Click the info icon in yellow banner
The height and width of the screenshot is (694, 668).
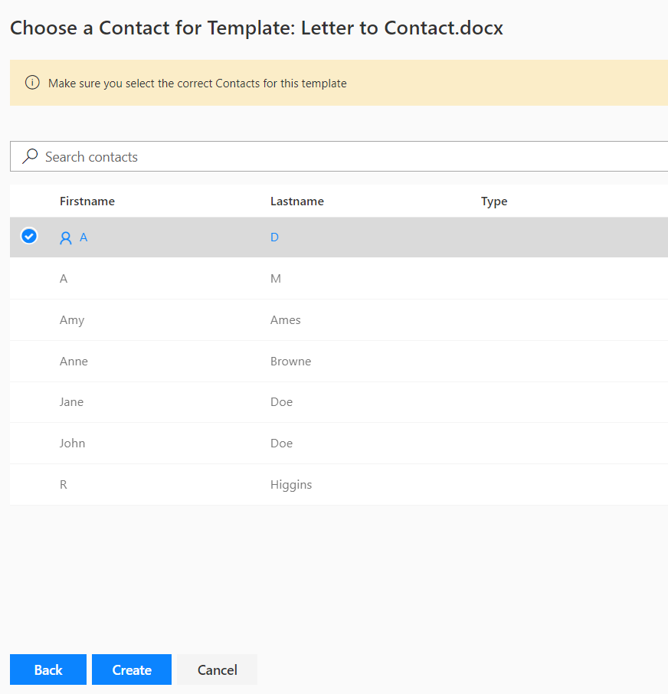coord(32,83)
